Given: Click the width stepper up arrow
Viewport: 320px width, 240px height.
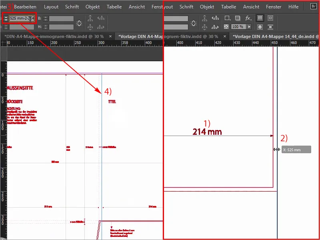Looking at the screenshot, I should coord(6,17).
